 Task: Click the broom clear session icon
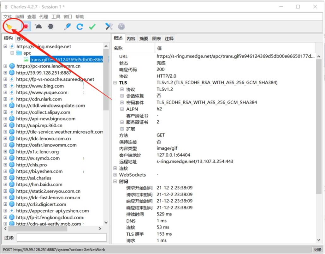(9, 27)
